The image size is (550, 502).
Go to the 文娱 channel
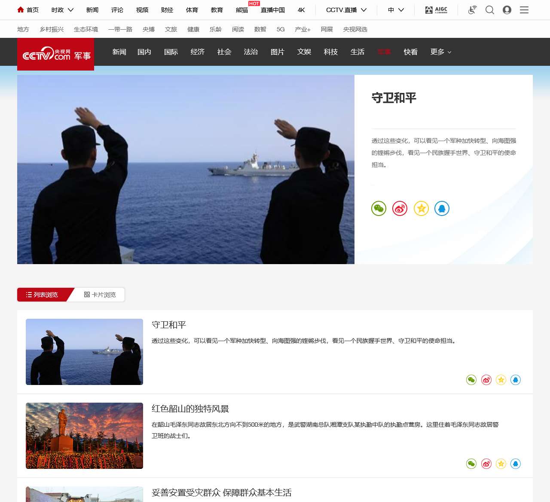click(304, 52)
